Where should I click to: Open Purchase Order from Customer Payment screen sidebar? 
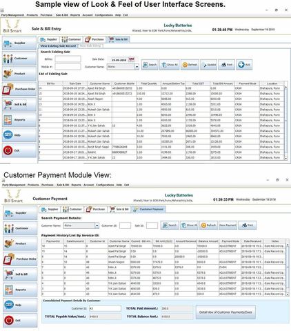coord(20,259)
